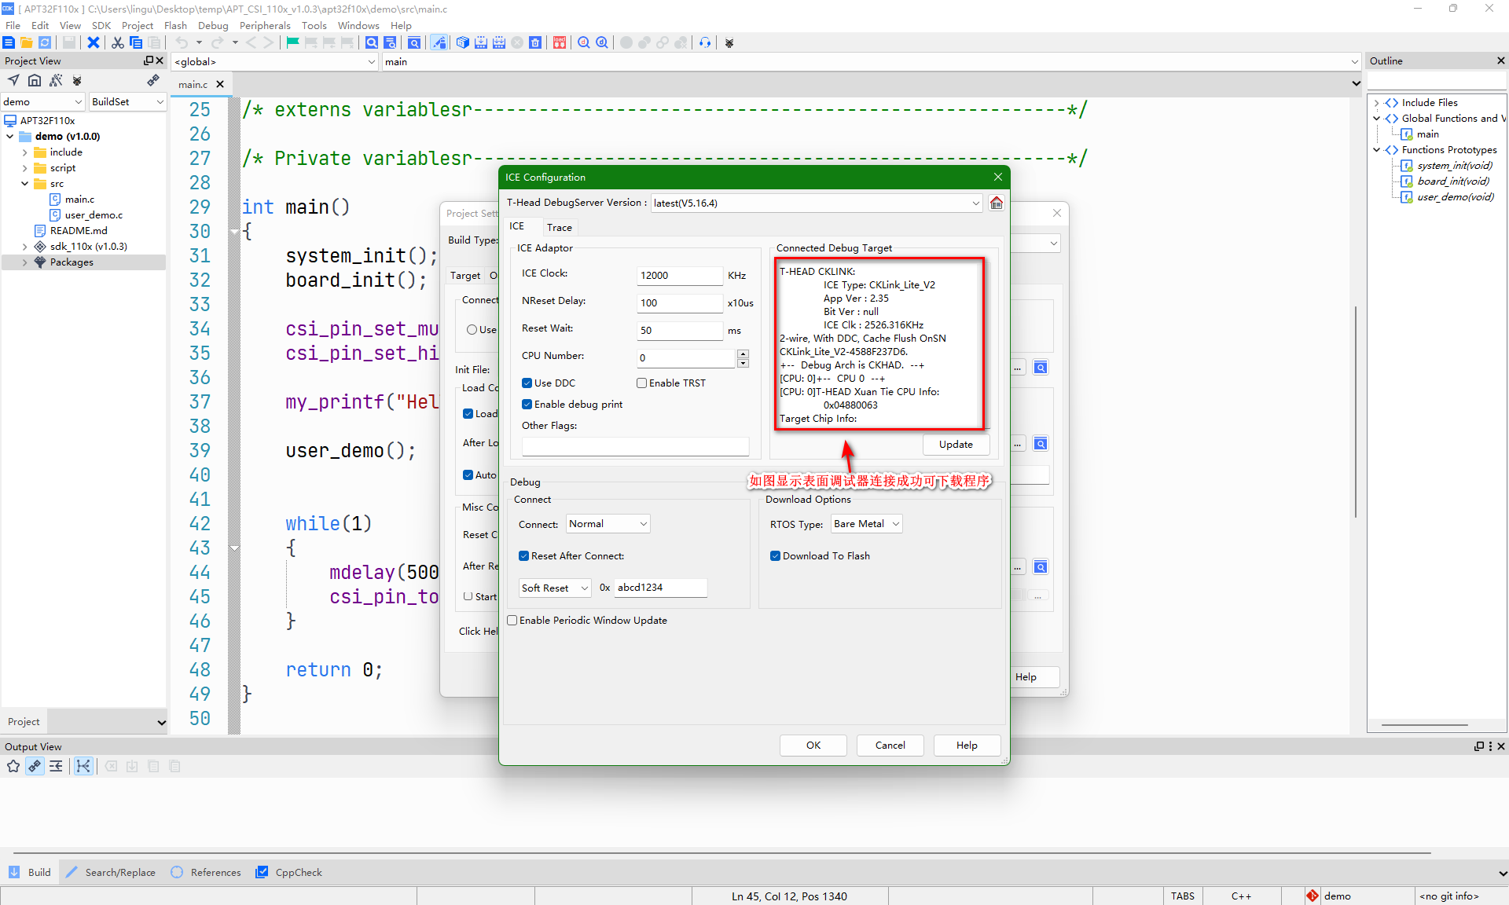Viewport: 1509px width, 905px height.
Task: Toggle Download To Flash checkbox
Action: tap(775, 555)
